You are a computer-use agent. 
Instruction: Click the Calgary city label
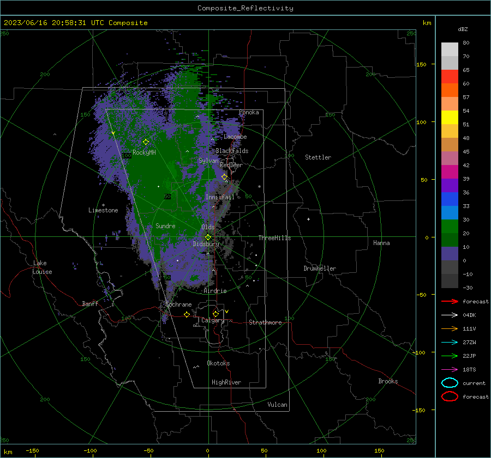(x=213, y=320)
